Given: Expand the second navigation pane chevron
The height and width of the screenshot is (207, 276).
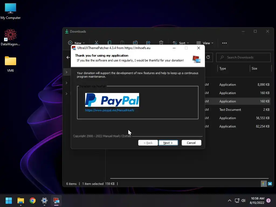Looking at the screenshot, I should click(67, 83).
